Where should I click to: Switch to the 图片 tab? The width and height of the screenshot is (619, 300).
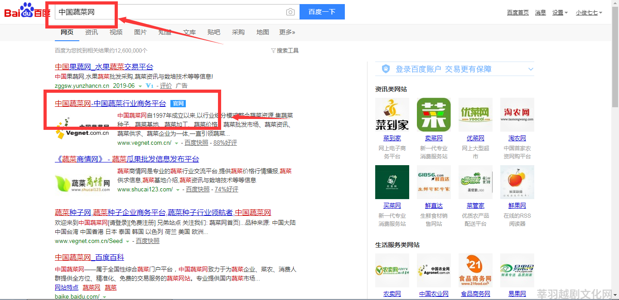pos(140,32)
